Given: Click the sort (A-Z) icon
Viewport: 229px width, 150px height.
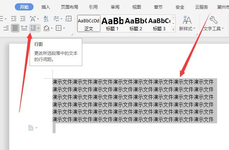Looking at the screenshot, I should (46, 19).
